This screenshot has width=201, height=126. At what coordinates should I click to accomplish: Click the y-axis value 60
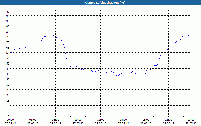pos(8,53)
